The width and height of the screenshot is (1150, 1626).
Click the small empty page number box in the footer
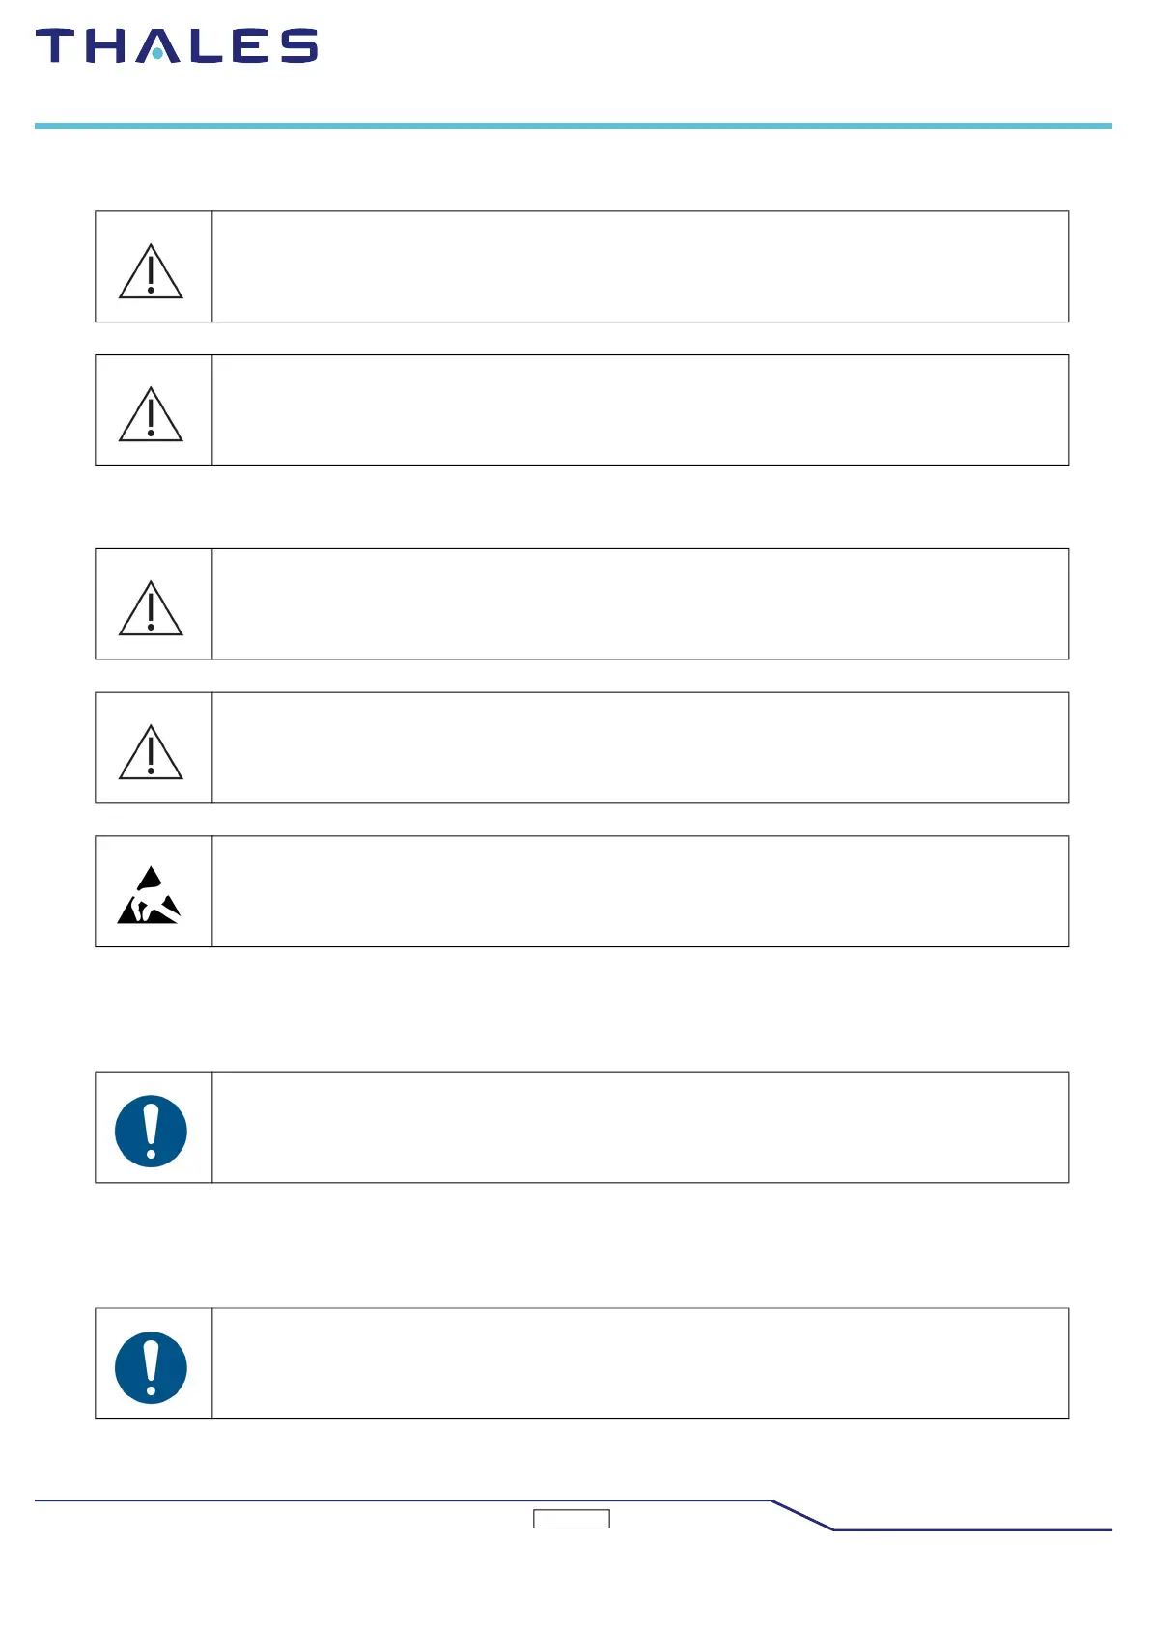click(572, 1519)
